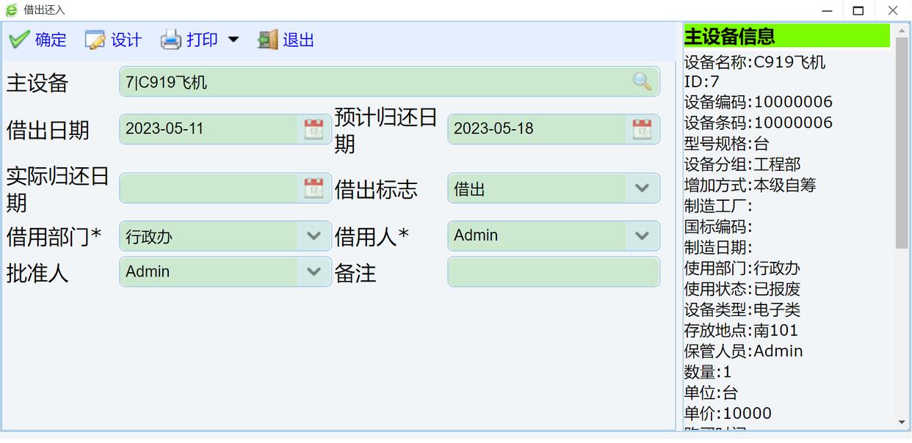Open calendar picker for 实际归还日期

click(314, 188)
